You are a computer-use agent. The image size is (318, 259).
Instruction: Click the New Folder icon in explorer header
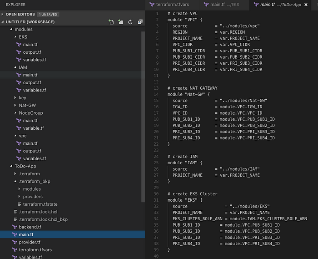click(121, 22)
